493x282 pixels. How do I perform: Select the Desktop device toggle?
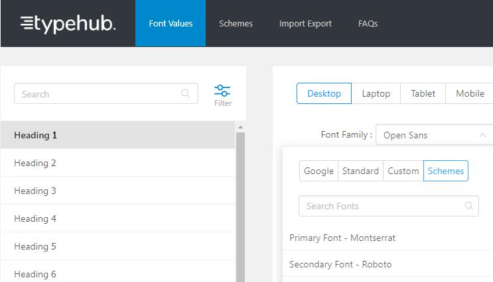(x=324, y=93)
